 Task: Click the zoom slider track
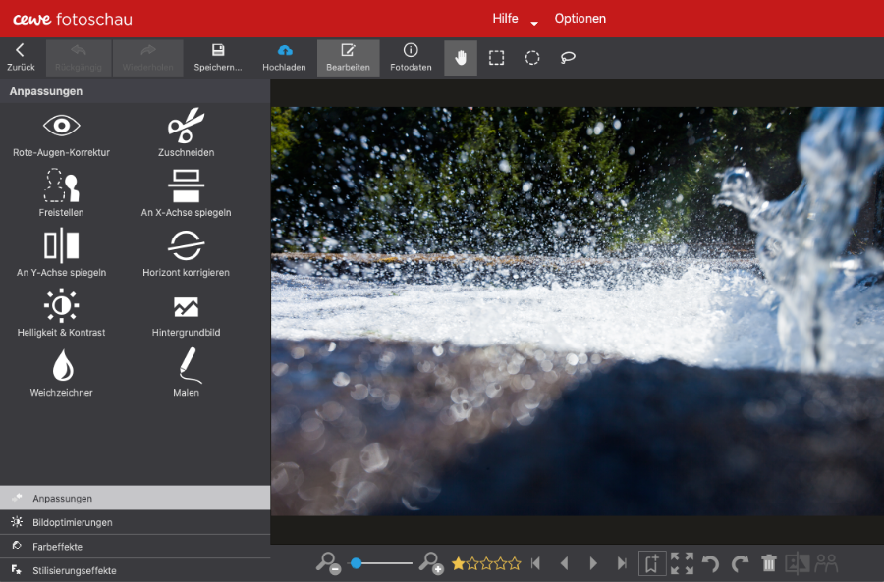click(x=388, y=563)
